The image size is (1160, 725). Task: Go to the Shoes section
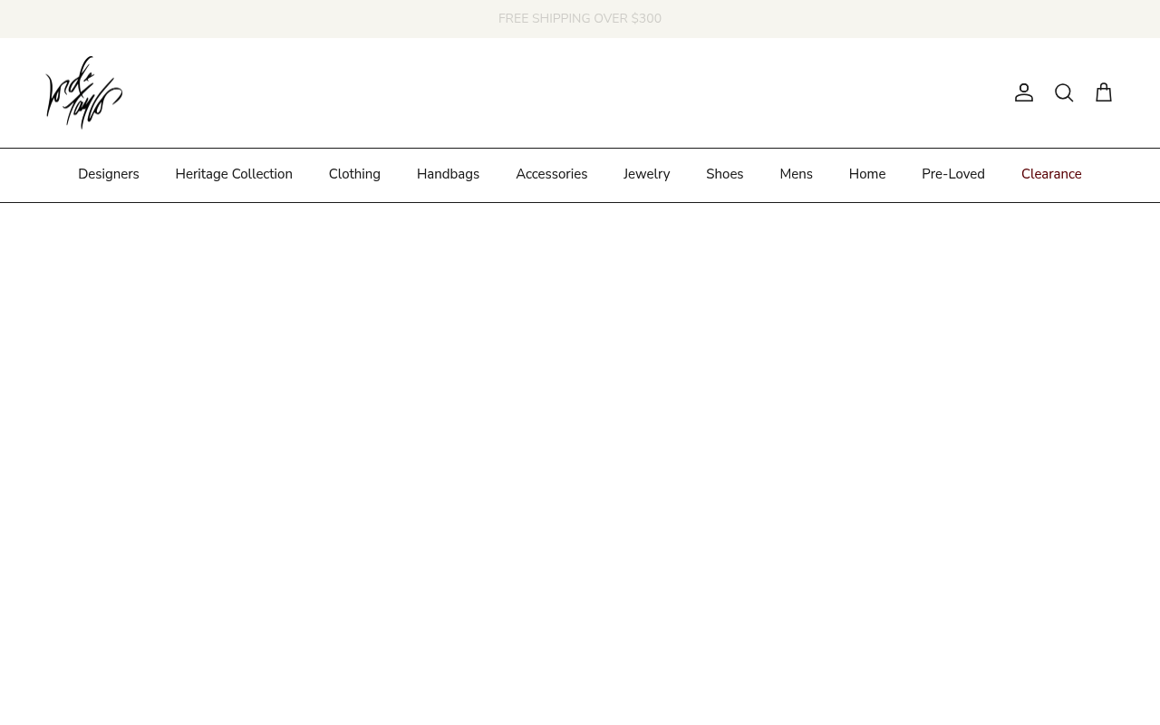tap(724, 174)
